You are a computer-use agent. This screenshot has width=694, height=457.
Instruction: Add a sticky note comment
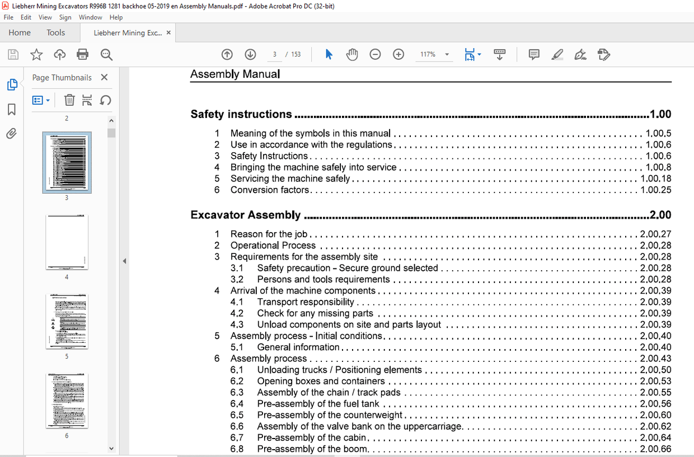[533, 54]
